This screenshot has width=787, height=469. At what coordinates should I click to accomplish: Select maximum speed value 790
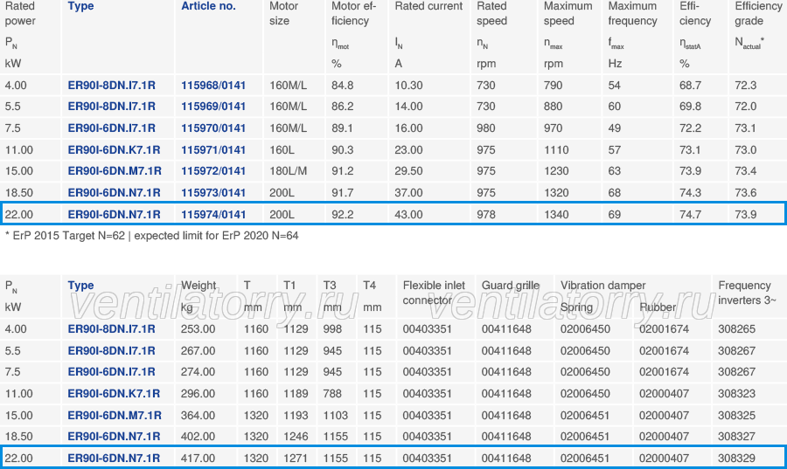pos(554,86)
